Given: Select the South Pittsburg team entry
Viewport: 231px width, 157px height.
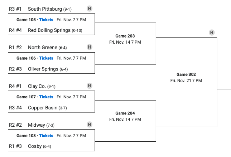Looking at the screenshot, I should 45,9.
